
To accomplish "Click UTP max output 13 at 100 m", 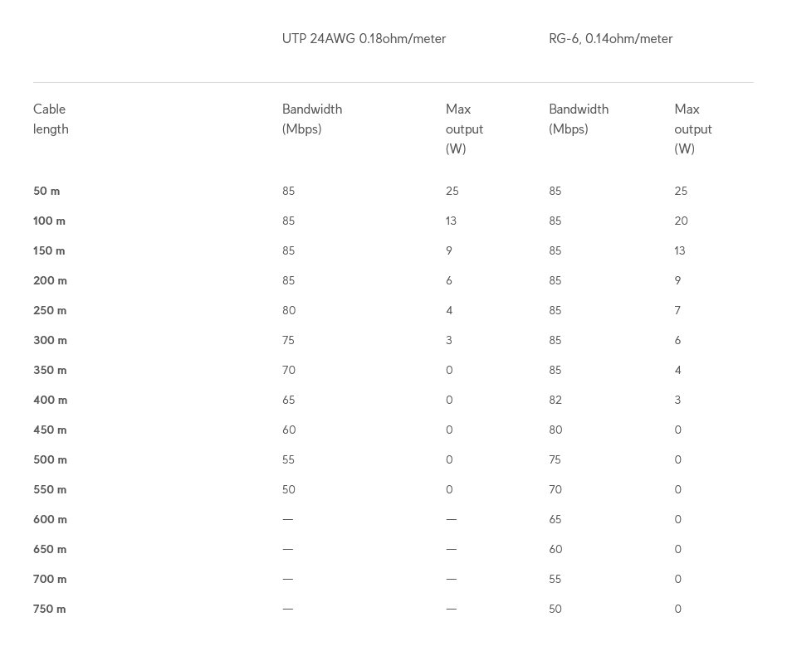I will (451, 221).
